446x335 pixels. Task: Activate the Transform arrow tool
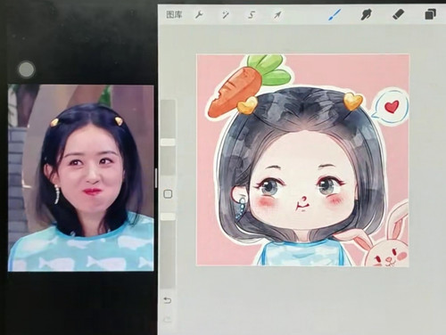pos(277,14)
